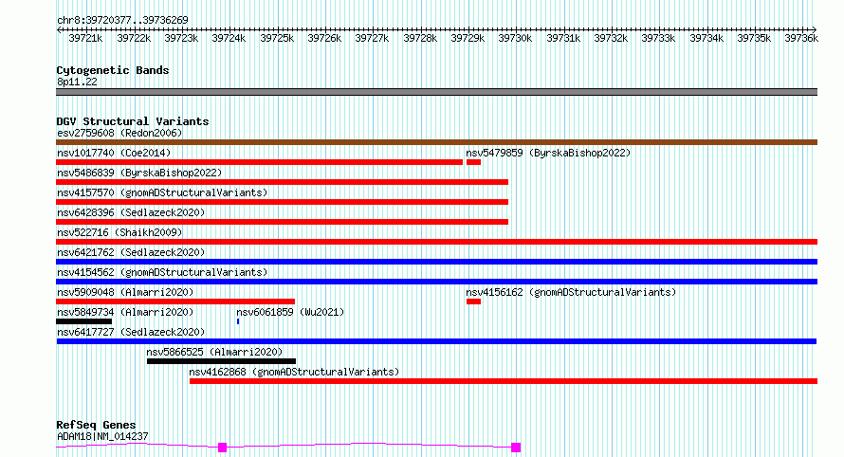
Task: Click the full-width red bar under nsv522716
Action: pyautogui.click(x=436, y=242)
